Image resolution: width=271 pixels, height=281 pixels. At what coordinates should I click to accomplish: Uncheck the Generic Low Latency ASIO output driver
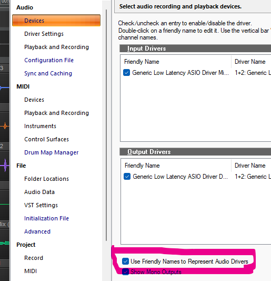[x=127, y=176]
